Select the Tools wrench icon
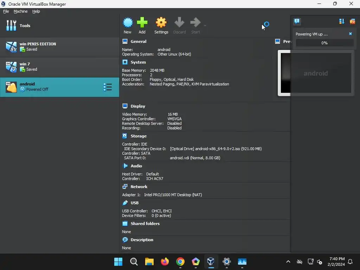The height and width of the screenshot is (270, 360). [11, 25]
